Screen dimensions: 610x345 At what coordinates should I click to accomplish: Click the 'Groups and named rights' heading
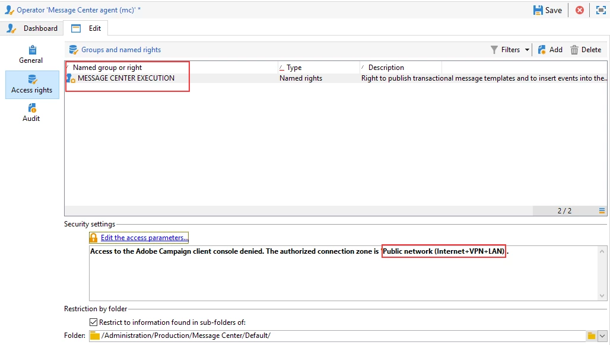120,50
